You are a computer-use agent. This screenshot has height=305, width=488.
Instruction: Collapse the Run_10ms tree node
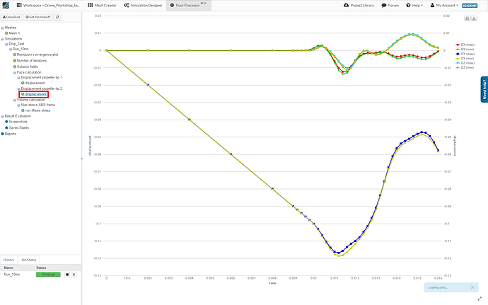(x=11, y=50)
